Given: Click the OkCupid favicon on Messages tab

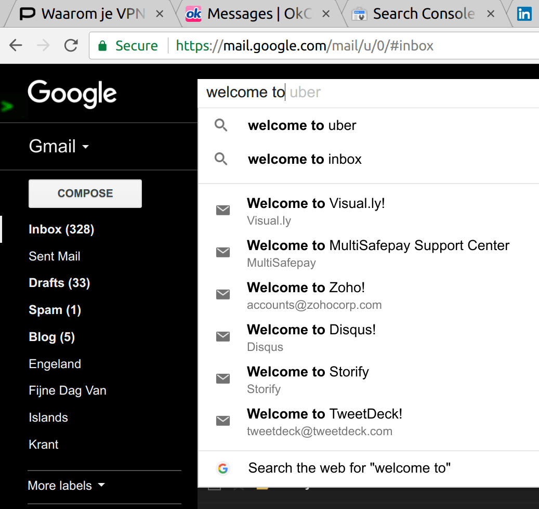Looking at the screenshot, I should pyautogui.click(x=193, y=14).
